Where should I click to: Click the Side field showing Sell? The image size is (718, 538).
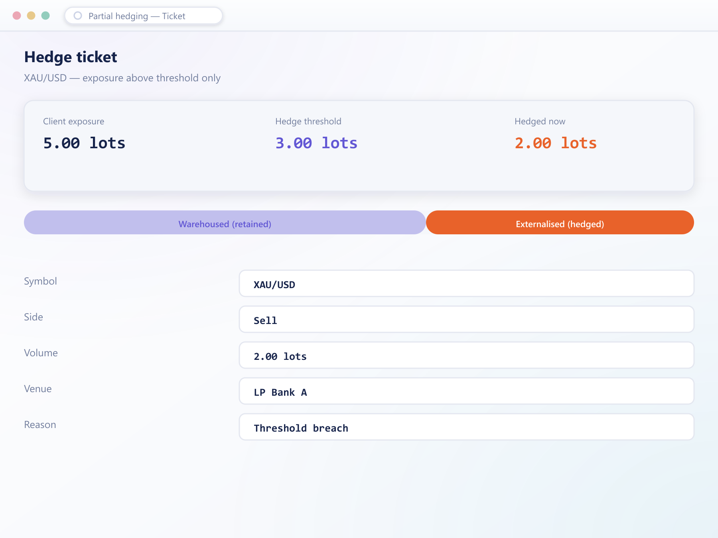pyautogui.click(x=467, y=319)
